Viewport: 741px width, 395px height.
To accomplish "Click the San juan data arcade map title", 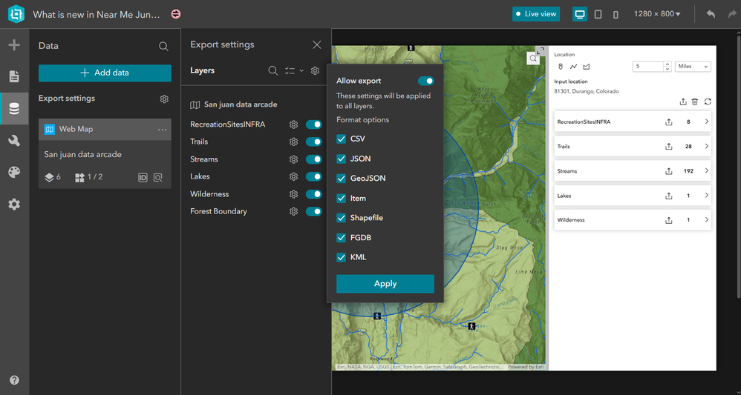I will tap(241, 104).
